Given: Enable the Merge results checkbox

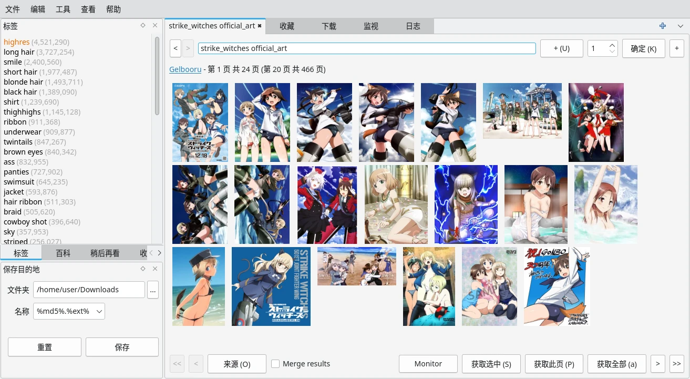Looking at the screenshot, I should tap(275, 364).
